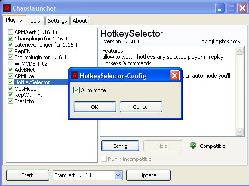This screenshot has height=186, width=249.
Task: Select the RepFix list entry
Action: tap(23, 51)
